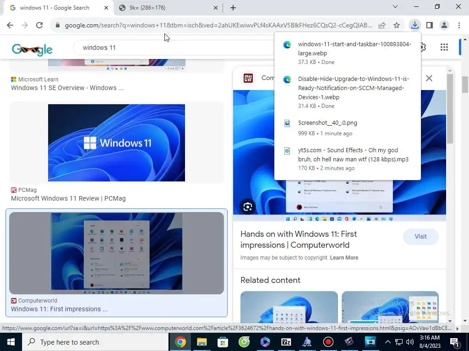The height and width of the screenshot is (351, 469).
Task: Open the network icon in system tray
Action: click(399, 342)
